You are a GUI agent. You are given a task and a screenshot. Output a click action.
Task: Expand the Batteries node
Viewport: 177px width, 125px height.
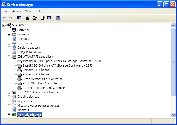coord(9,30)
